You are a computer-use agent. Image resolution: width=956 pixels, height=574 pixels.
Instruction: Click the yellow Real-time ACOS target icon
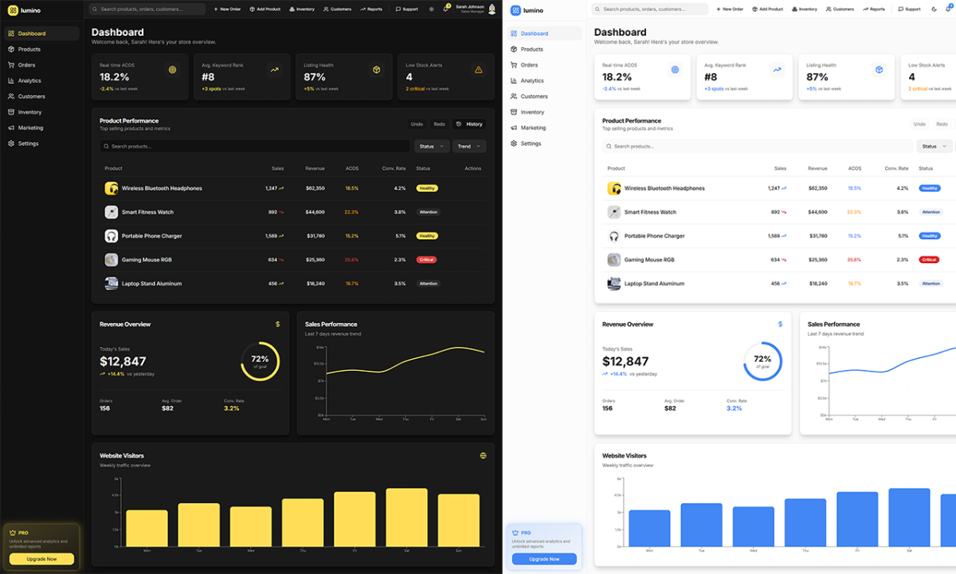tap(172, 70)
